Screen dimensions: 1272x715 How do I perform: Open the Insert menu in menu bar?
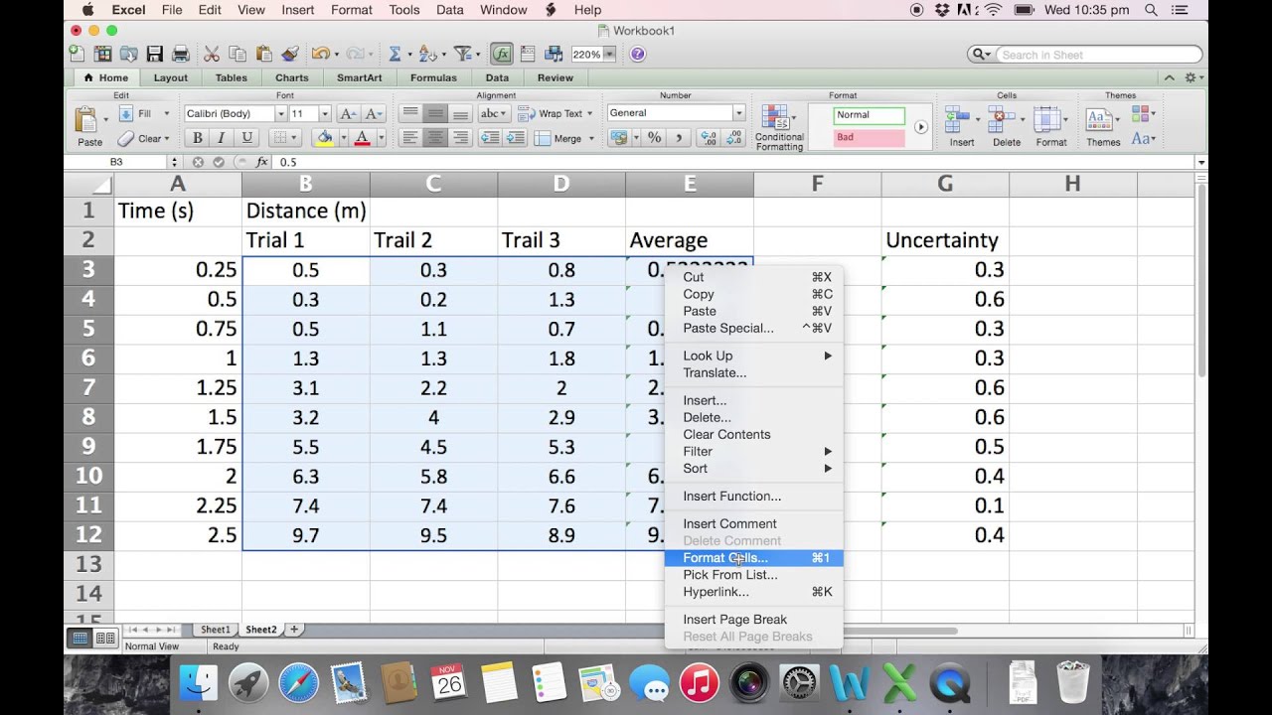[298, 10]
